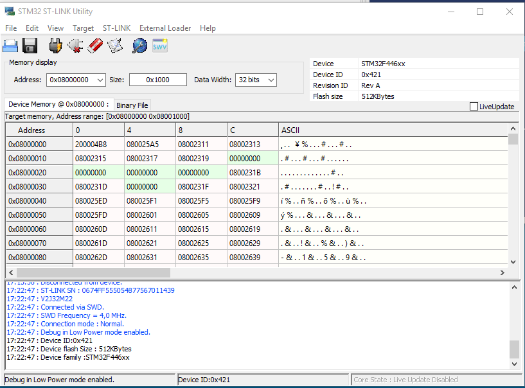Viewport: 525px width, 388px height.
Task: Select the zero cell in row 0x08000030
Action: 150,187
